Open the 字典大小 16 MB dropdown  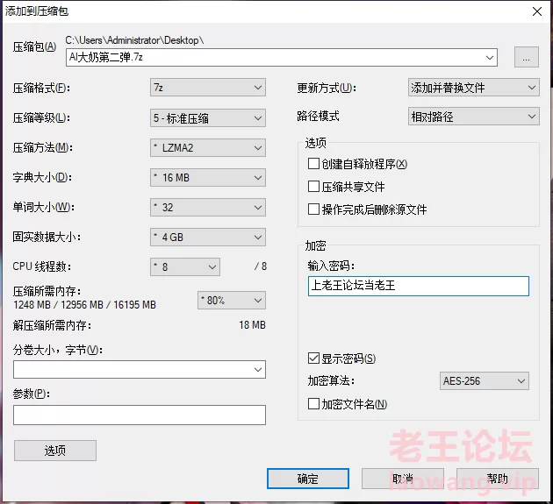208,178
